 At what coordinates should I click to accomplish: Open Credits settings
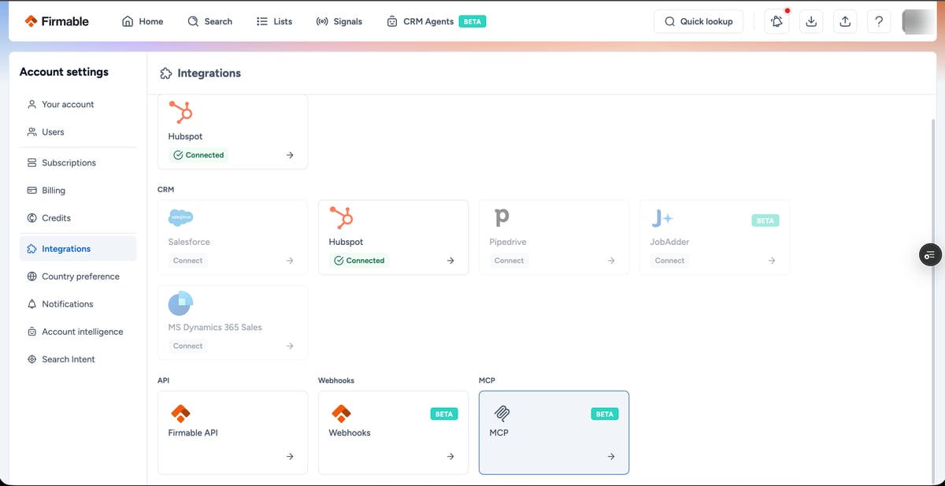click(78, 217)
